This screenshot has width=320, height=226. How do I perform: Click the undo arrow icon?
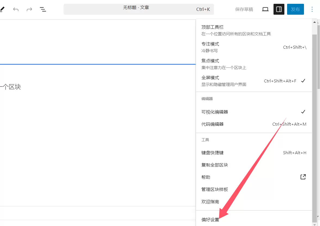click(x=16, y=9)
